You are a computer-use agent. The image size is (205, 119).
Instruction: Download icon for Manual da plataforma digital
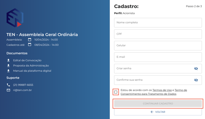[8, 71]
